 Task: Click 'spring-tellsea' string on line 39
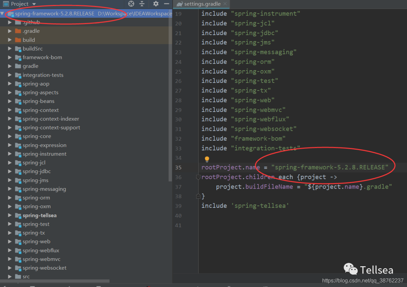[x=260, y=206]
